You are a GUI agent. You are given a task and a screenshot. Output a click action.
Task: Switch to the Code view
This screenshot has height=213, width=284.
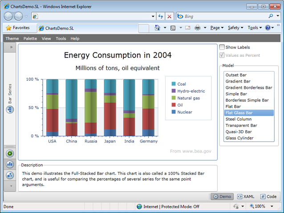click(268, 197)
